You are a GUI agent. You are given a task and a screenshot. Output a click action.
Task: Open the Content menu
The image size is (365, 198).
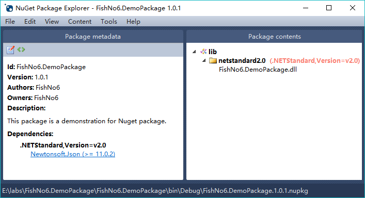(80, 22)
